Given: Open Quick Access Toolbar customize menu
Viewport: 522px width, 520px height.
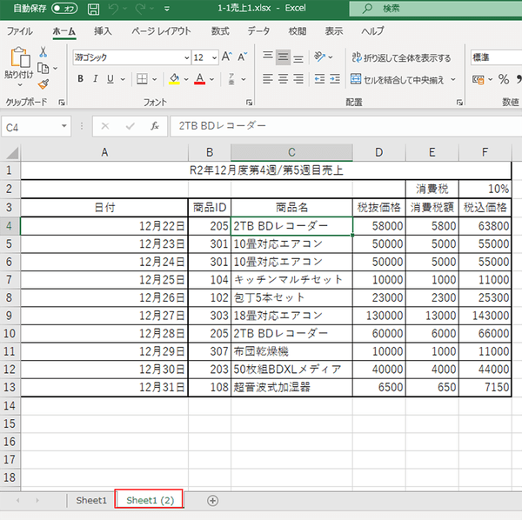Looking at the screenshot, I should pyautogui.click(x=167, y=9).
